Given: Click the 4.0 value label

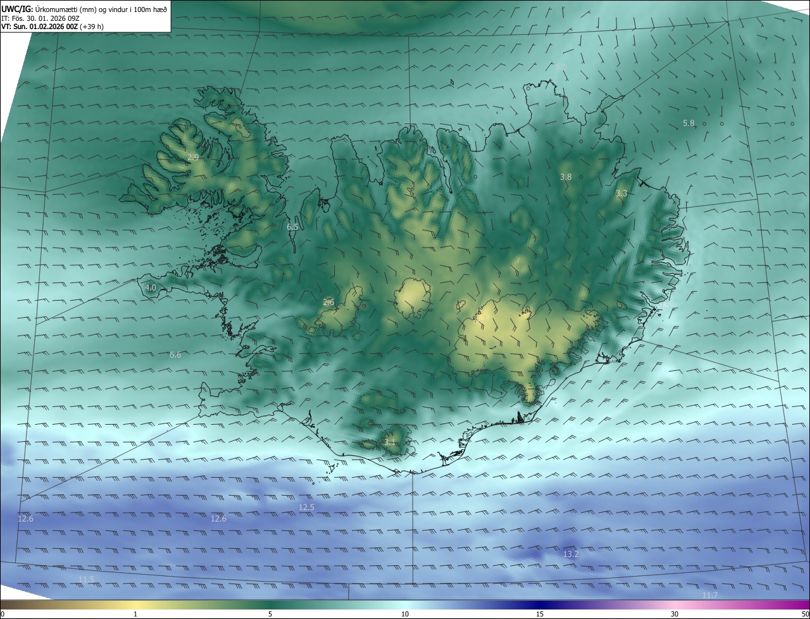Looking at the screenshot, I should 151,288.
